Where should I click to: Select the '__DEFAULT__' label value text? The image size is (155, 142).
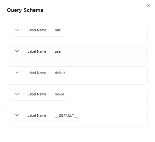pos(66,115)
